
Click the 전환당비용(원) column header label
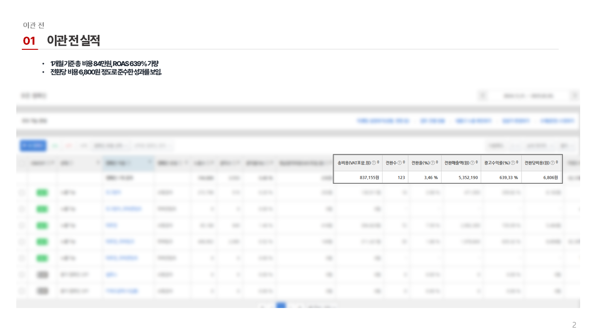tap(537, 162)
